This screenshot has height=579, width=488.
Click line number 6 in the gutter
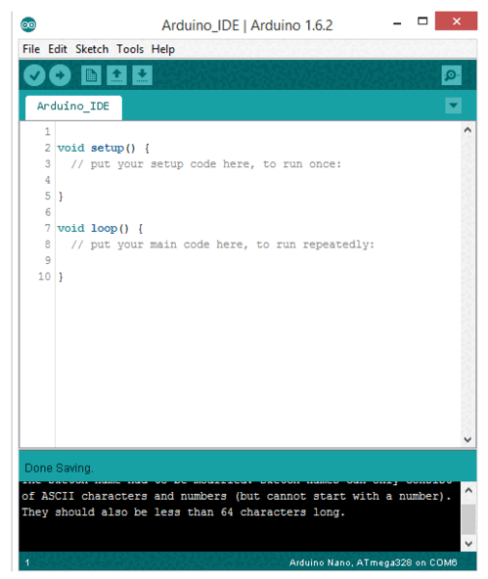click(48, 212)
